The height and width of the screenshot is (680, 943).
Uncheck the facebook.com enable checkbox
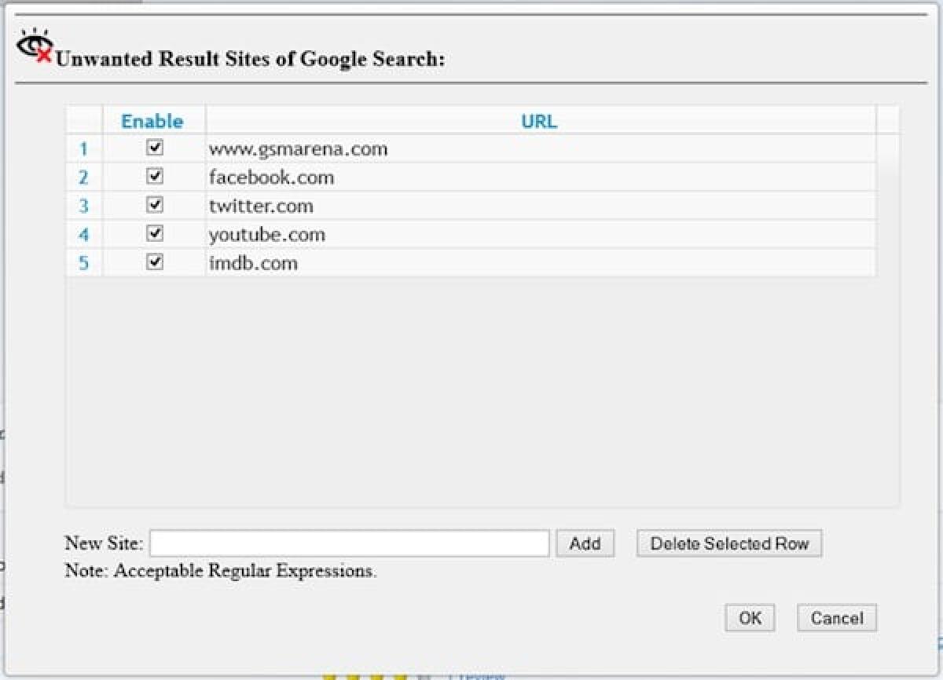(154, 177)
